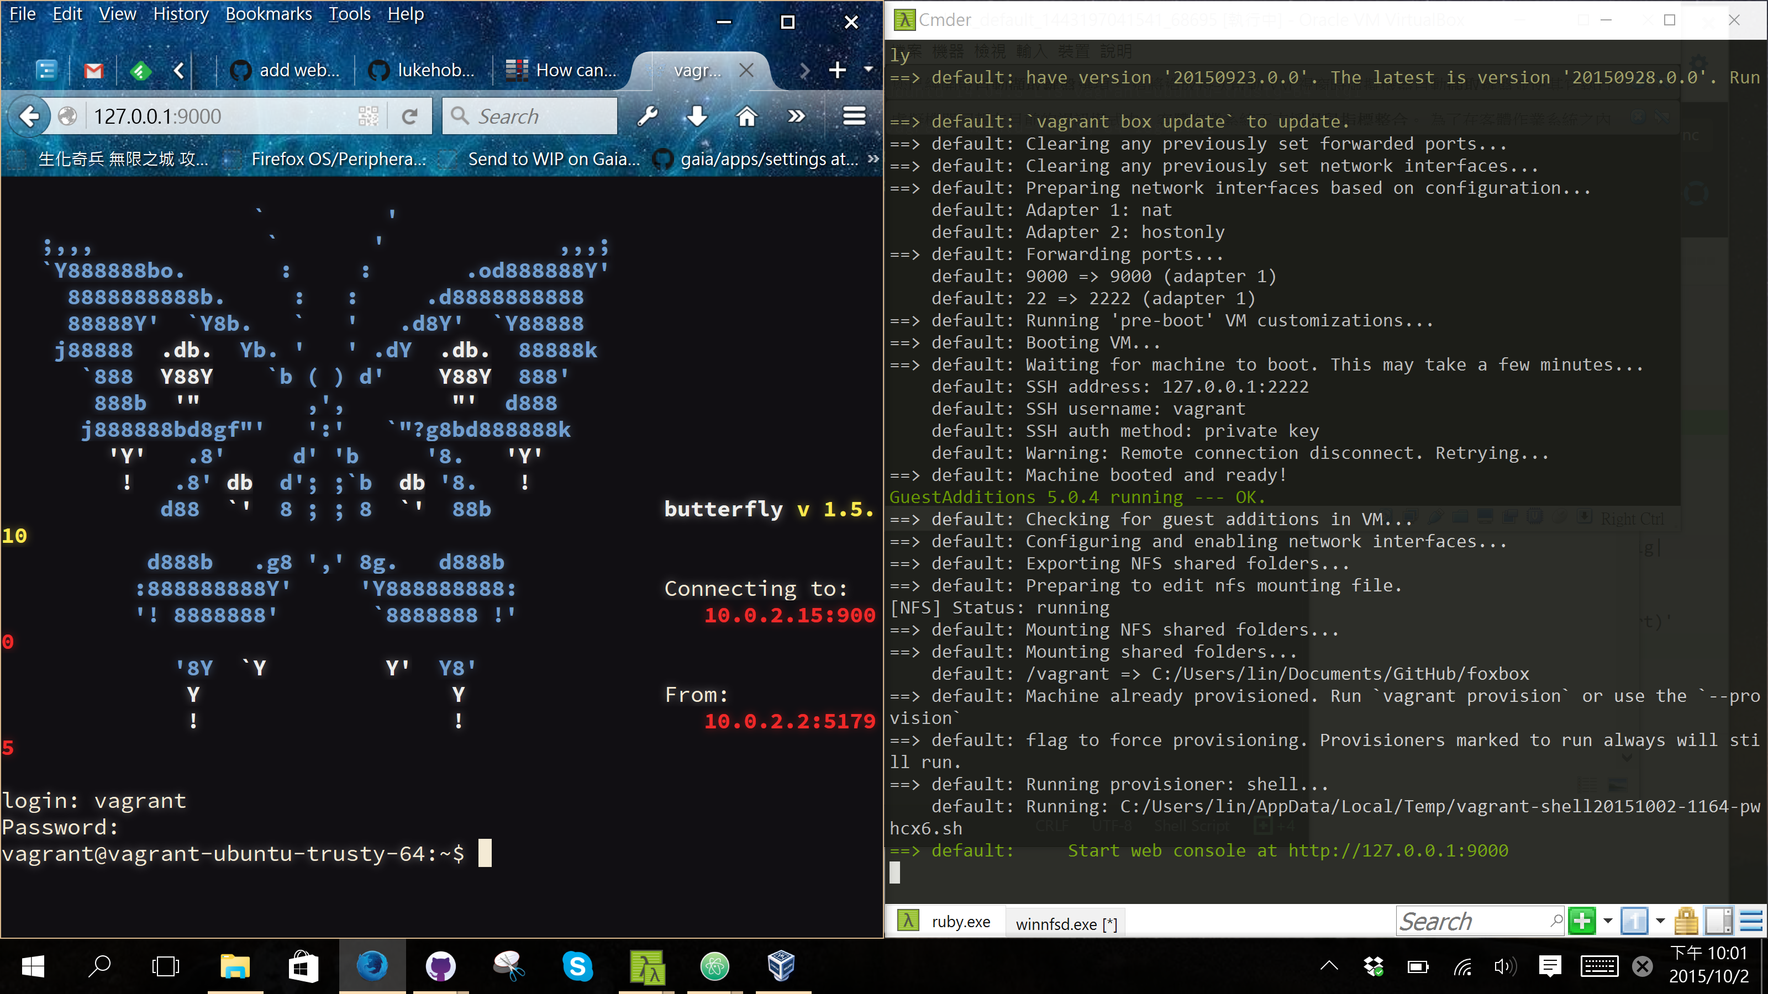The width and height of the screenshot is (1768, 994).
Task: Select the 'vagr...' browser tab
Action: click(698, 69)
